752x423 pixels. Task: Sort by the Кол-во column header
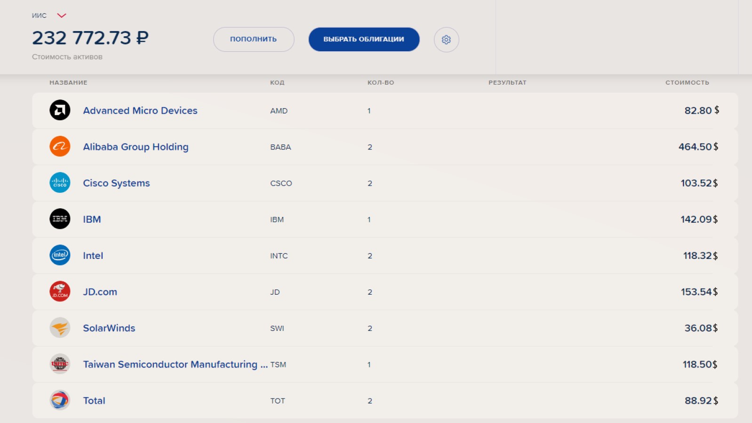[381, 82]
